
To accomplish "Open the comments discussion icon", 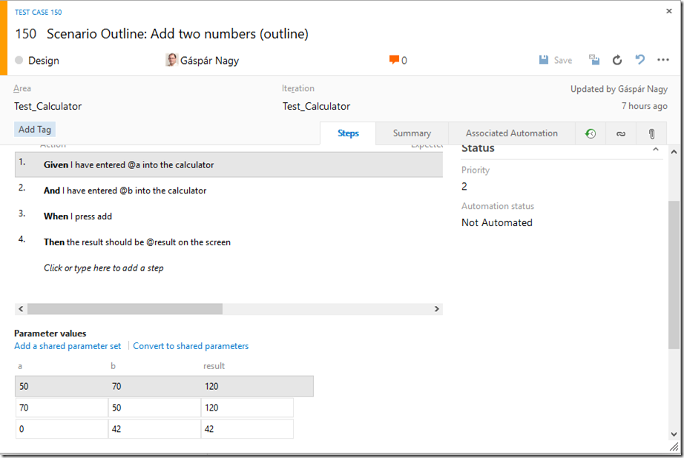I will (x=394, y=60).
